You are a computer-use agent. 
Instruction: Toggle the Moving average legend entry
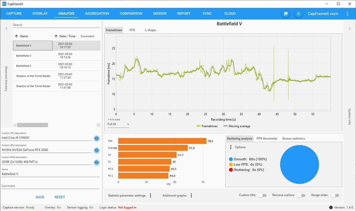[237, 126]
